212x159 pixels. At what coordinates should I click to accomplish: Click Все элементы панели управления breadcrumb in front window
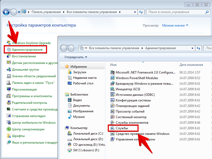pos(114,48)
